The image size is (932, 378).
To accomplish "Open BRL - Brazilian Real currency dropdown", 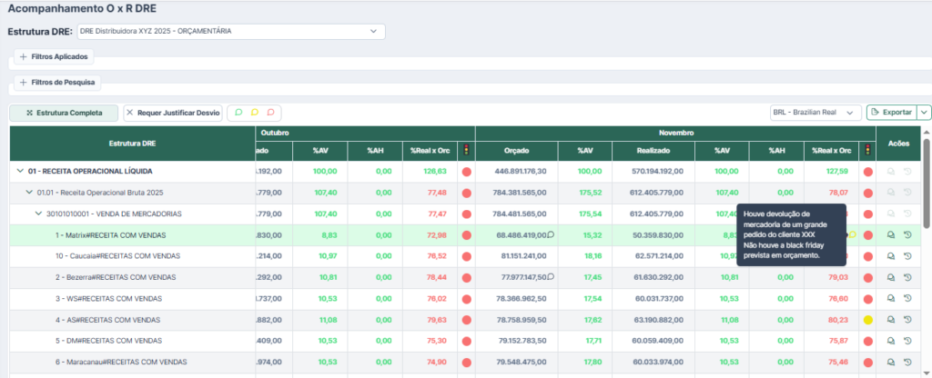I will point(815,112).
